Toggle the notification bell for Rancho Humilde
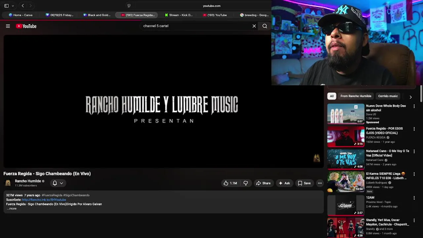Image resolution: width=423 pixels, height=238 pixels. click(55, 183)
